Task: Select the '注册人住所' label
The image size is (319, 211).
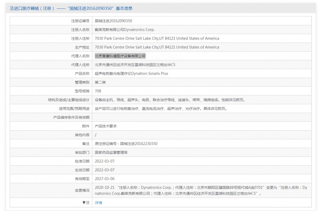Action: pos(80,38)
